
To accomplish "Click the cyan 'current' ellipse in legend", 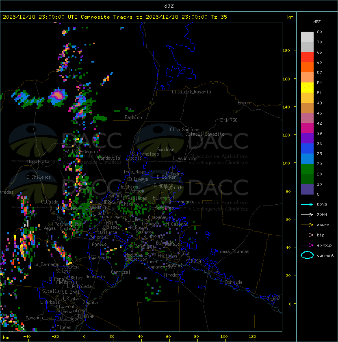I will [307, 255].
